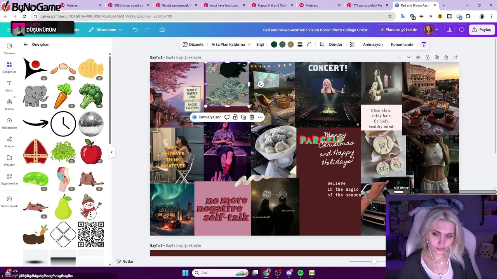This screenshot has height=279, width=497.
Task: Open Chrome three-dot menu
Action: tap(491, 16)
